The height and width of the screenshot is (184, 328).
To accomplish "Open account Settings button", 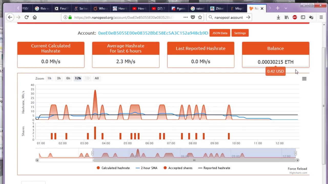I will [x=240, y=33].
